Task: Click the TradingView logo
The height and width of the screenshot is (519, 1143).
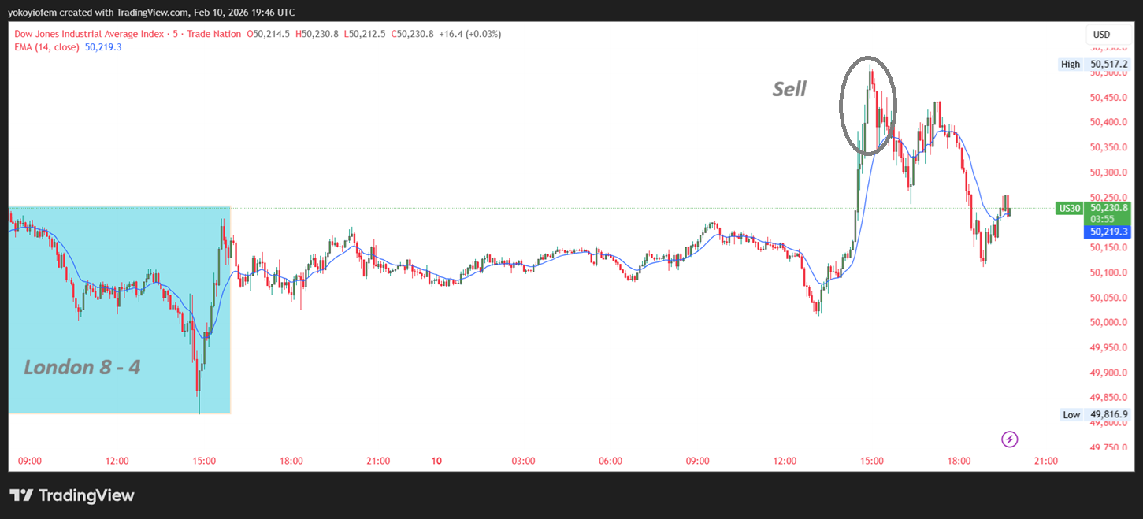Action: point(72,495)
